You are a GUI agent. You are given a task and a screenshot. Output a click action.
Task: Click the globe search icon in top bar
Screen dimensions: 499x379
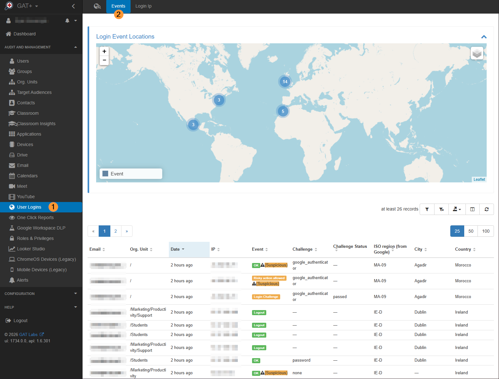97,6
